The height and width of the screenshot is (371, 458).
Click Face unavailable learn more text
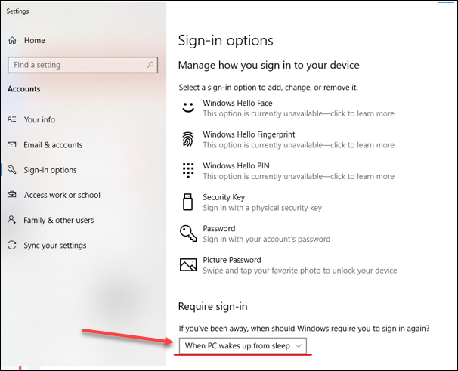coord(299,113)
